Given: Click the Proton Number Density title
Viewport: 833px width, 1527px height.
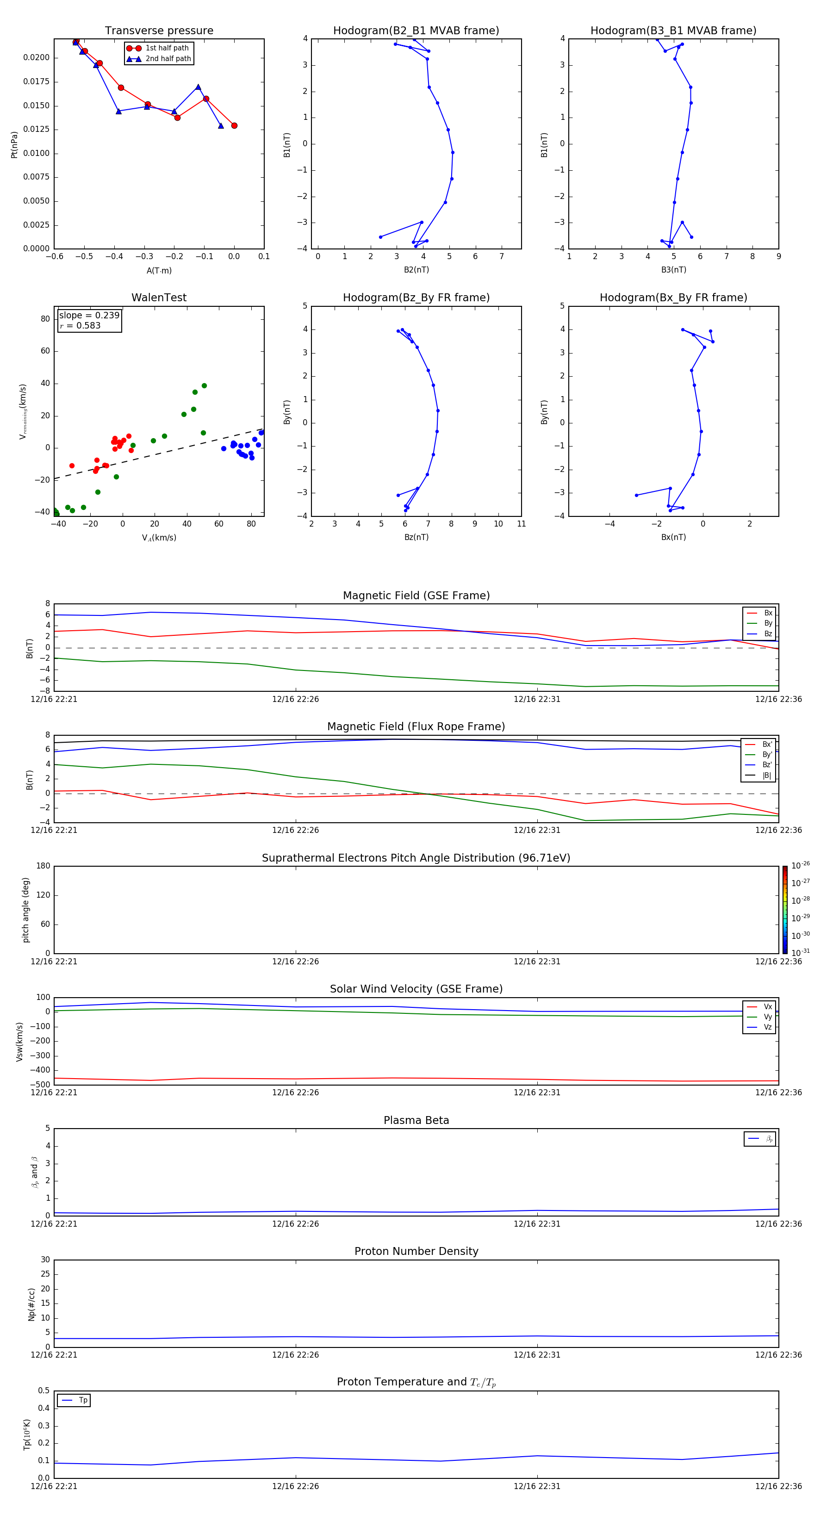Looking at the screenshot, I should 416,1251.
